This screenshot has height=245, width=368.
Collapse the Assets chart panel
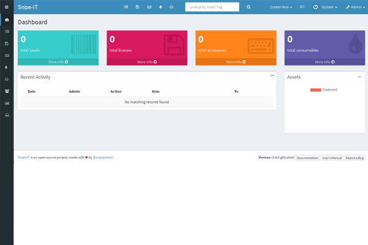359,77
